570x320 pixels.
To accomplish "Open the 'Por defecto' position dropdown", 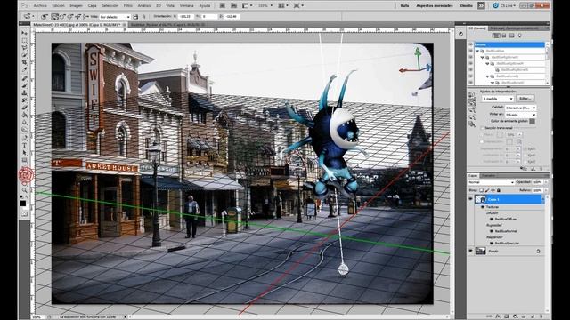I will pyautogui.click(x=115, y=17).
